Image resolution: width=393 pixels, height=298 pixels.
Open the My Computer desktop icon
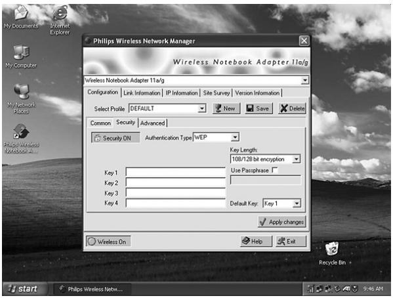(x=21, y=56)
